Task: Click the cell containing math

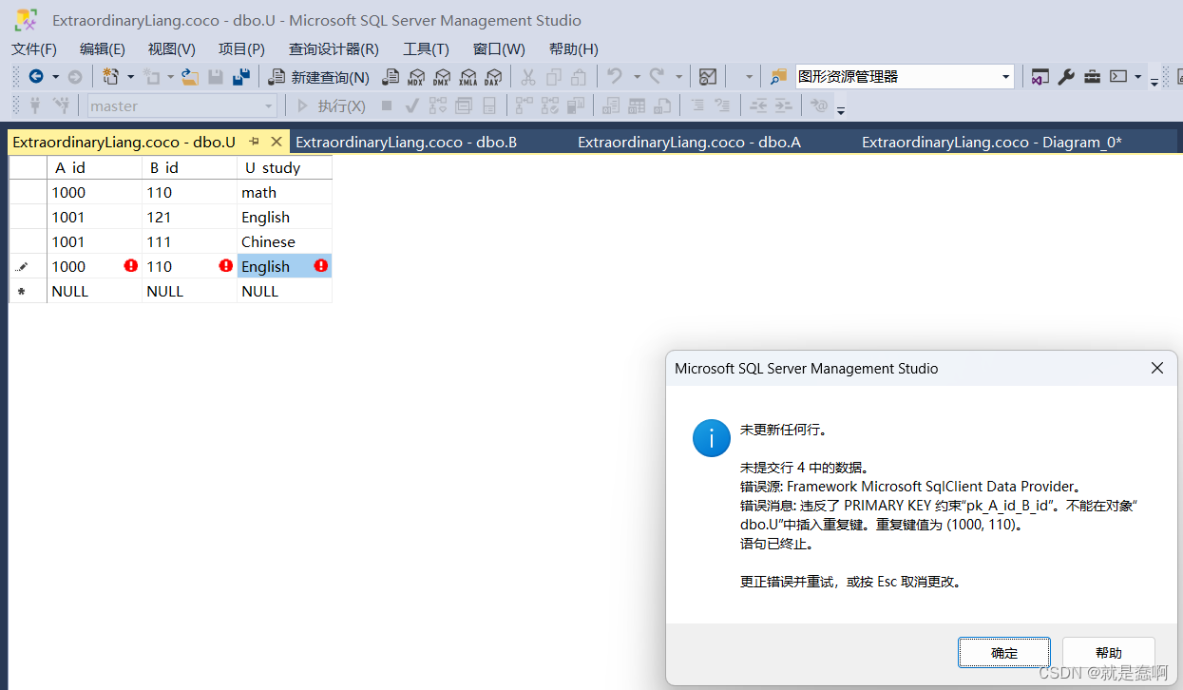Action: coord(284,192)
